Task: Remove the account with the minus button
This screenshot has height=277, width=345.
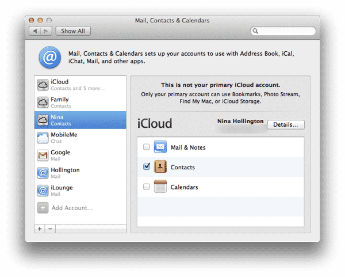Action: pyautogui.click(x=50, y=229)
